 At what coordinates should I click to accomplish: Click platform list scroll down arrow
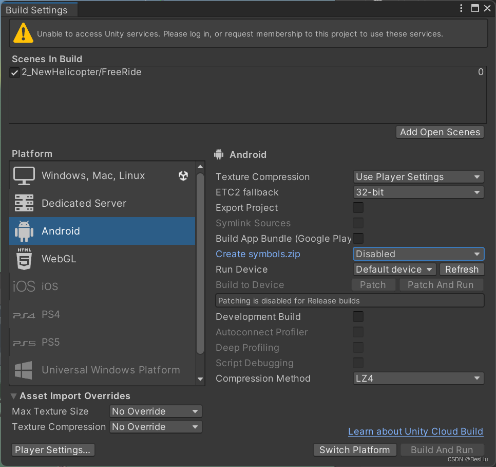click(200, 379)
